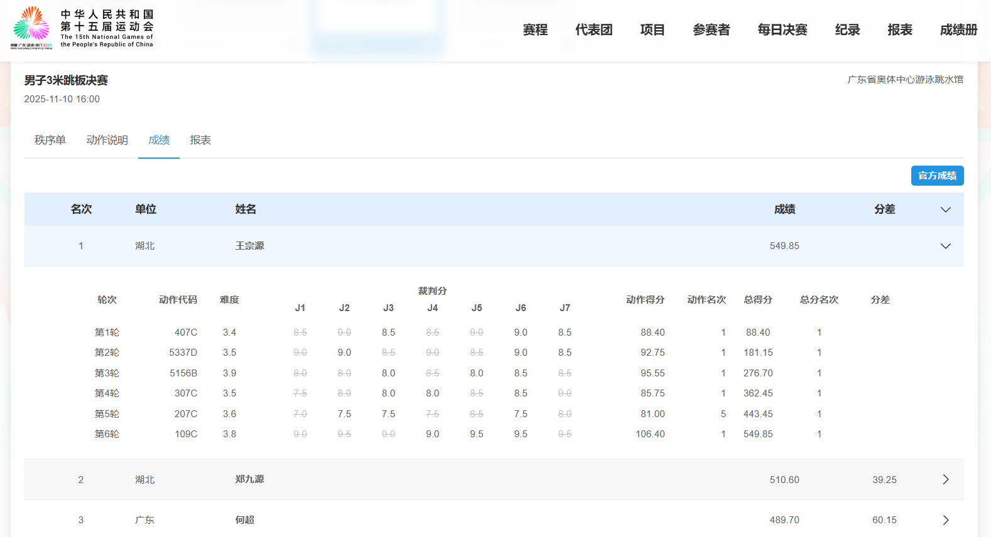Click the 姓名 column header

246,209
